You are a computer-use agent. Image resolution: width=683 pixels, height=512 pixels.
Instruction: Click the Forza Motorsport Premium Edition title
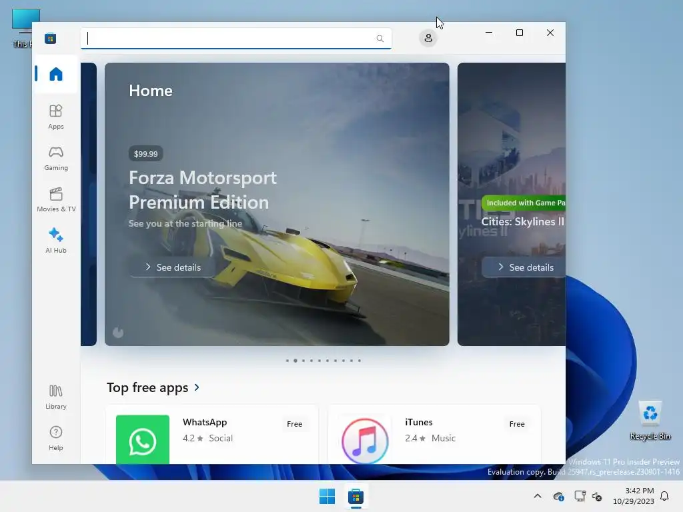(x=203, y=190)
